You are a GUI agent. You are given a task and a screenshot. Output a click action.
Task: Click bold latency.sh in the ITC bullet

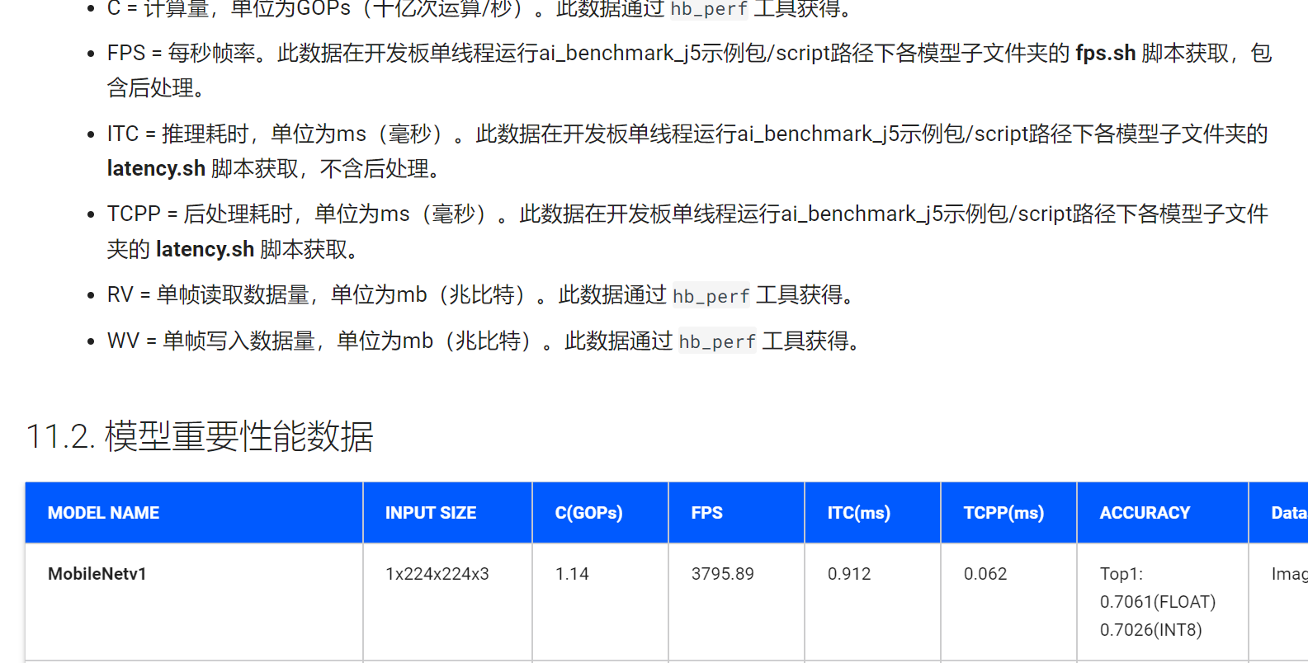click(156, 169)
